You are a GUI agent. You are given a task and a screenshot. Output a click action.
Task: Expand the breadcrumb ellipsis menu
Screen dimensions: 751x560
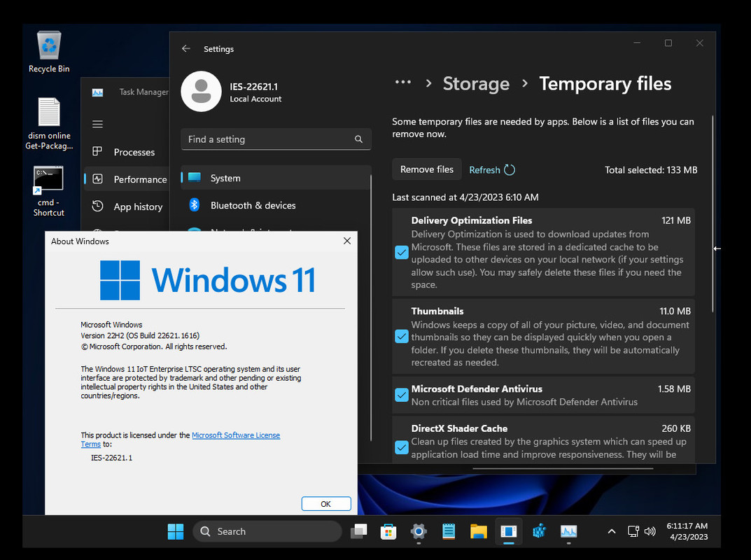coord(403,83)
